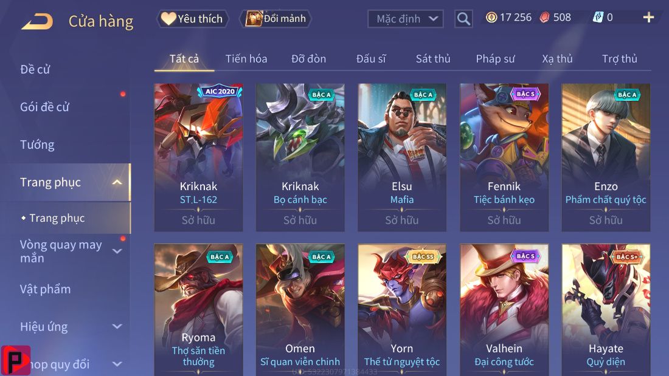Go back using the return arrow icon
This screenshot has width=669, height=376.
point(37,21)
